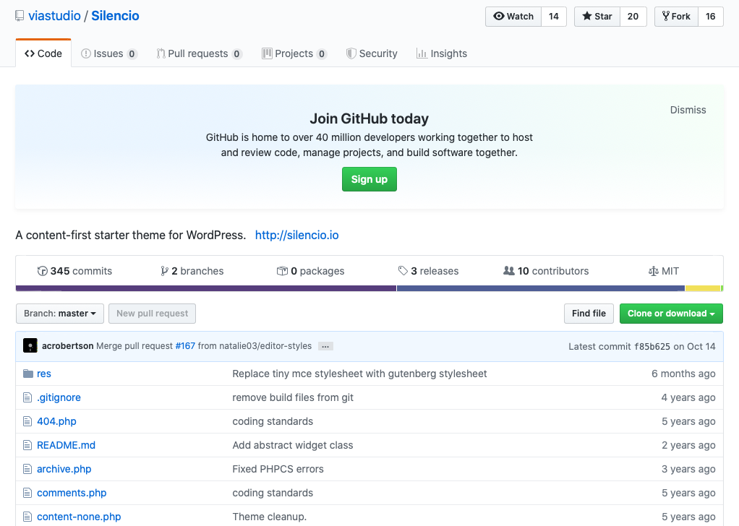Open the Clone or download dropdown
This screenshot has width=739, height=526.
[x=671, y=314]
